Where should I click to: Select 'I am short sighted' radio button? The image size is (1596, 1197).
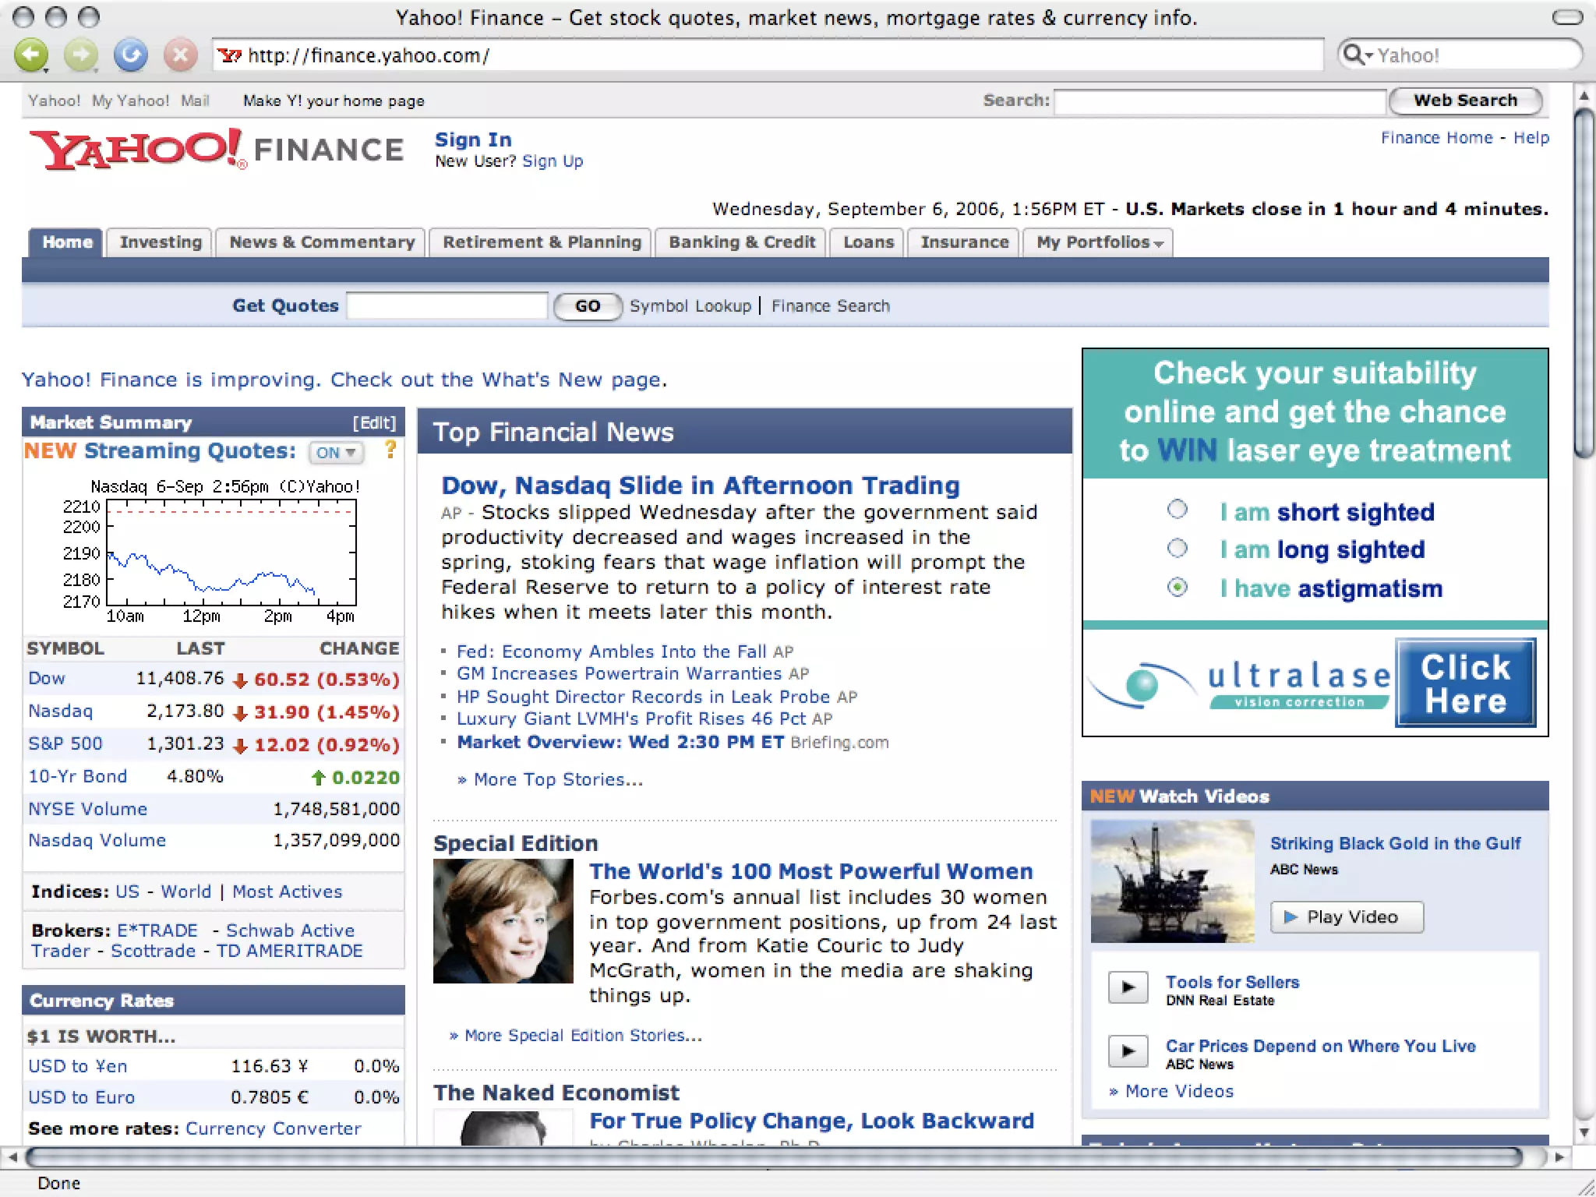click(1177, 510)
